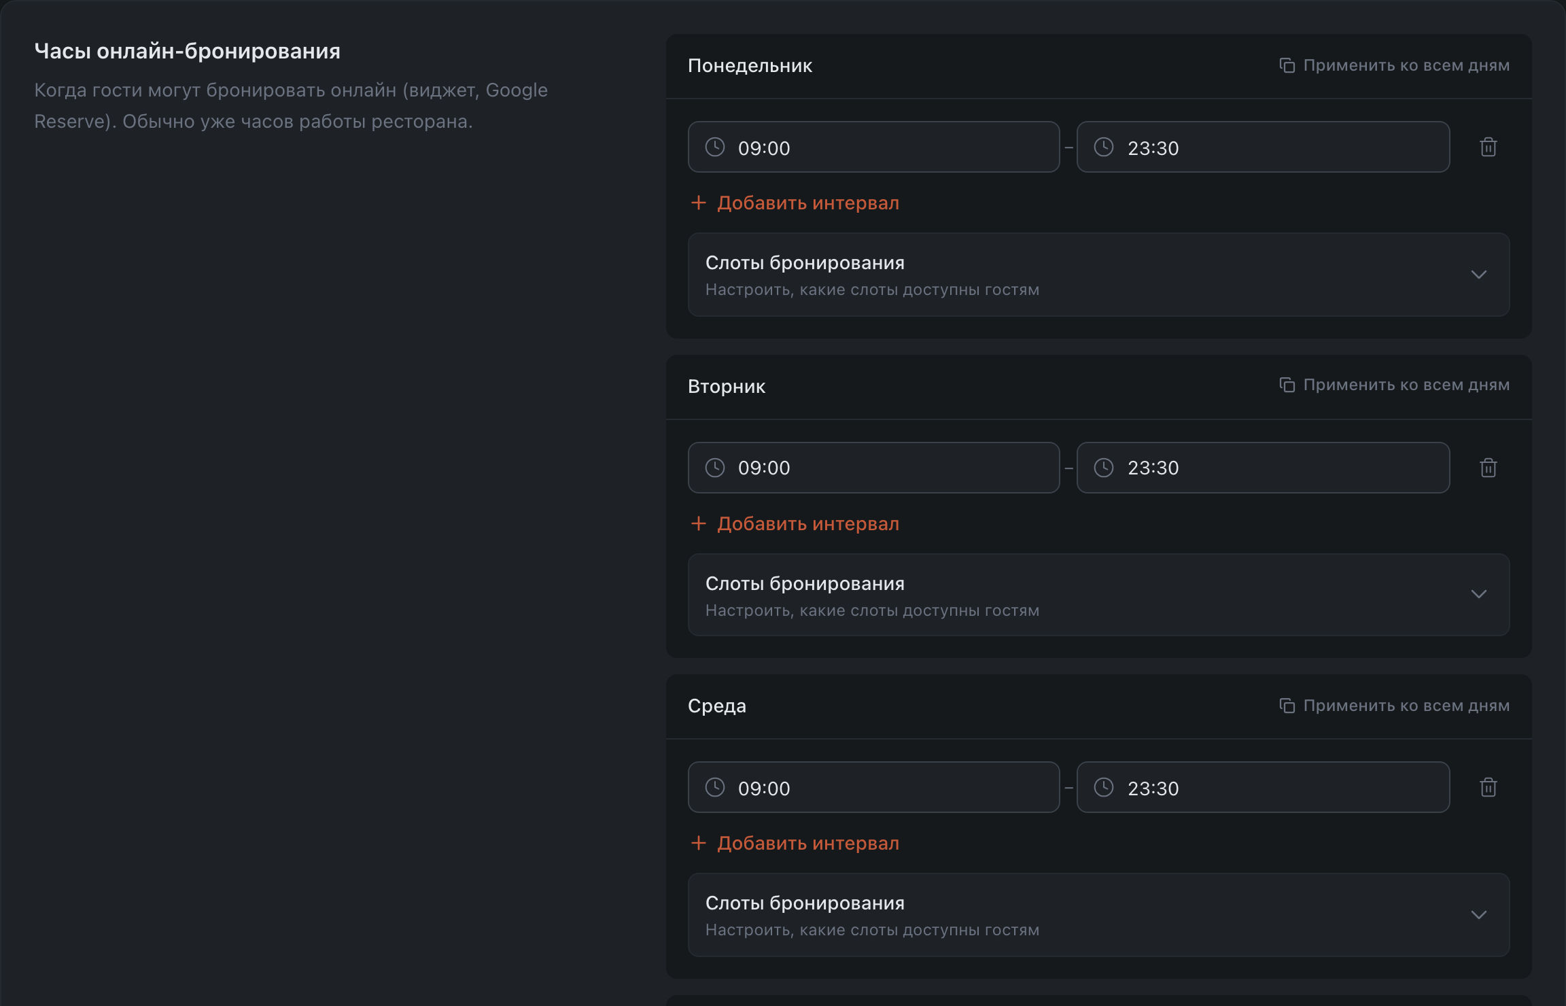Edit Wednesday end time 23:30 field

pos(1263,787)
